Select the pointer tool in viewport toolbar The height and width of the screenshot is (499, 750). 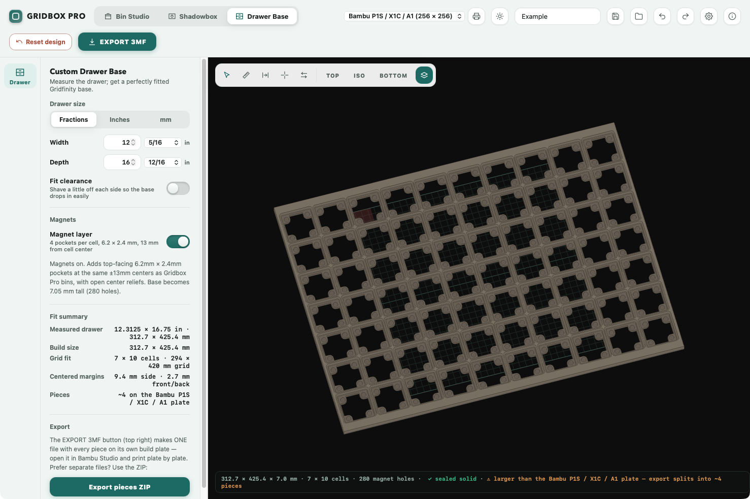point(227,75)
